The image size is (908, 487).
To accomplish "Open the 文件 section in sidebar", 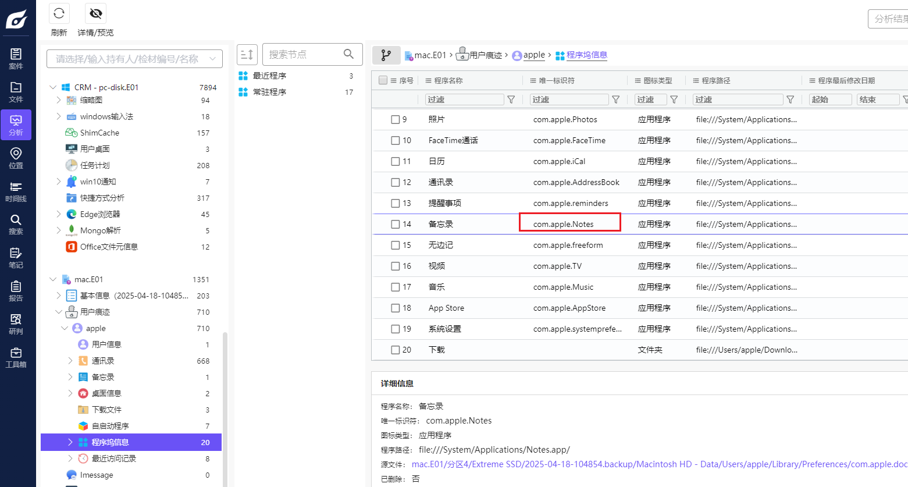I will click(x=16, y=92).
